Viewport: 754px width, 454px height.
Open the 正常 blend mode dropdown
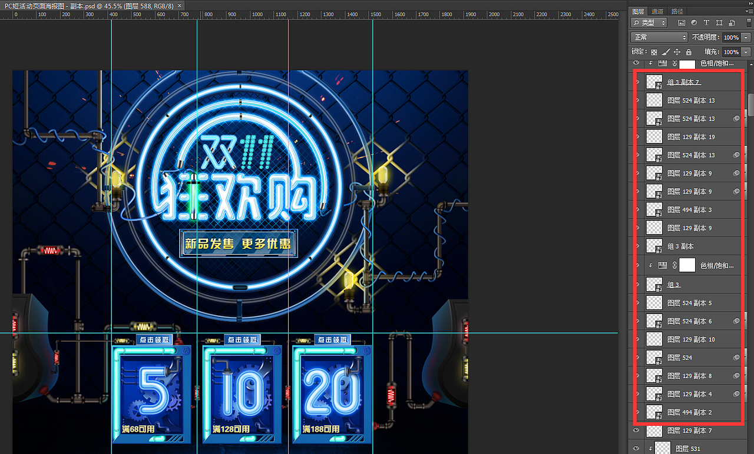tap(659, 37)
